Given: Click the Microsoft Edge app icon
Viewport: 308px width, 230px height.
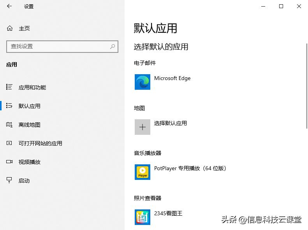Looking at the screenshot, I should point(143,82).
